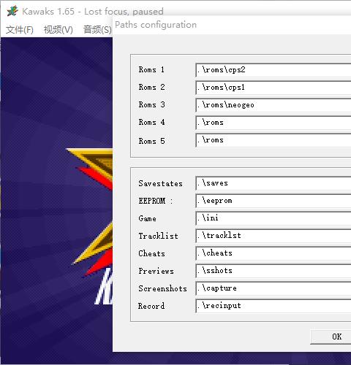This screenshot has width=351, height=365.
Task: Click the Roms 4 path field
Action: [x=273, y=123]
